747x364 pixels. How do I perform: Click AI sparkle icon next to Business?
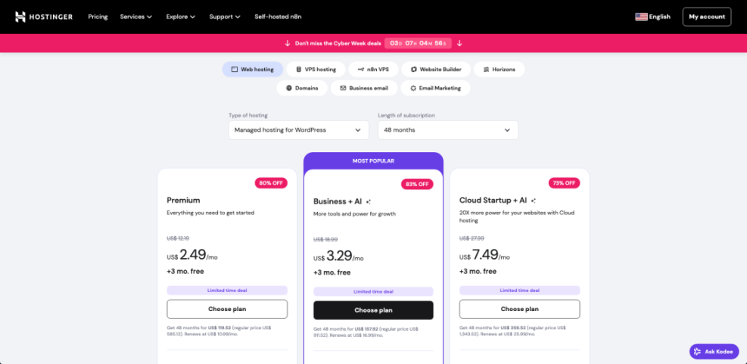pos(369,202)
